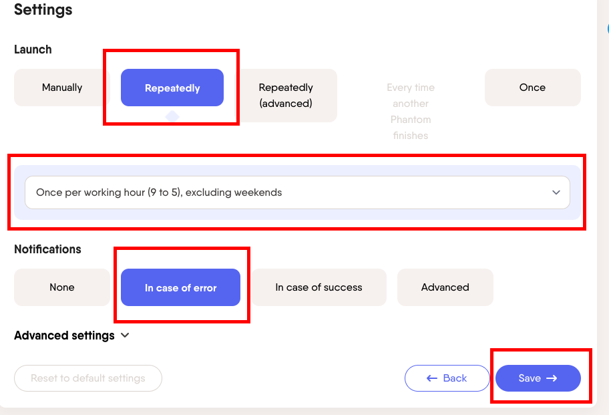Select Repeatedly (advanced) launch mode

(x=286, y=96)
